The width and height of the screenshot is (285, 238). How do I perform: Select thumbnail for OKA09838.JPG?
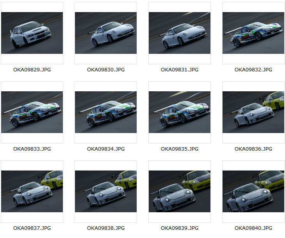point(106,191)
